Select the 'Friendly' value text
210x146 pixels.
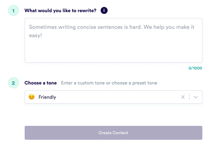point(47,97)
